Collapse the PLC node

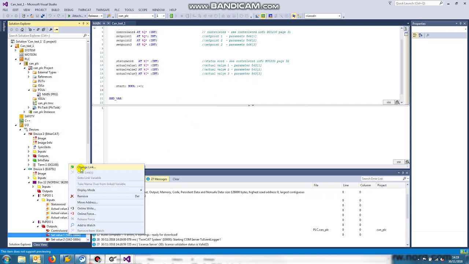[16, 59]
